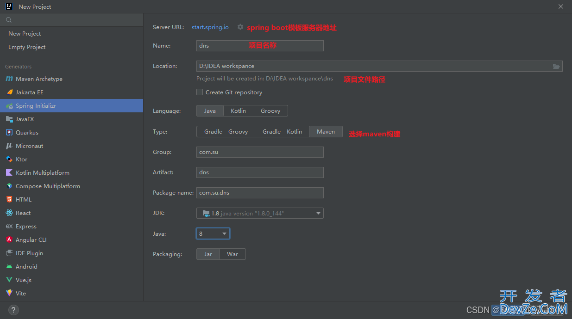Screen dimensions: 572x319
Task: Click the search magnifier icon in sidebar
Action: click(x=9, y=20)
